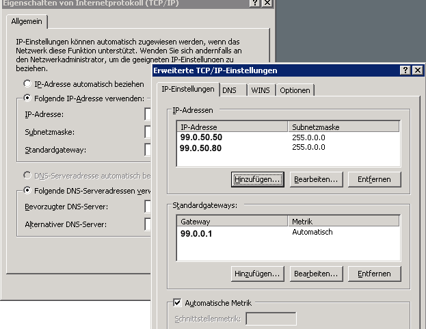Click subnet mask 255.0.0.0 of 99.0.50.50
Image resolution: width=426 pixels, height=329 pixels.
coord(308,137)
